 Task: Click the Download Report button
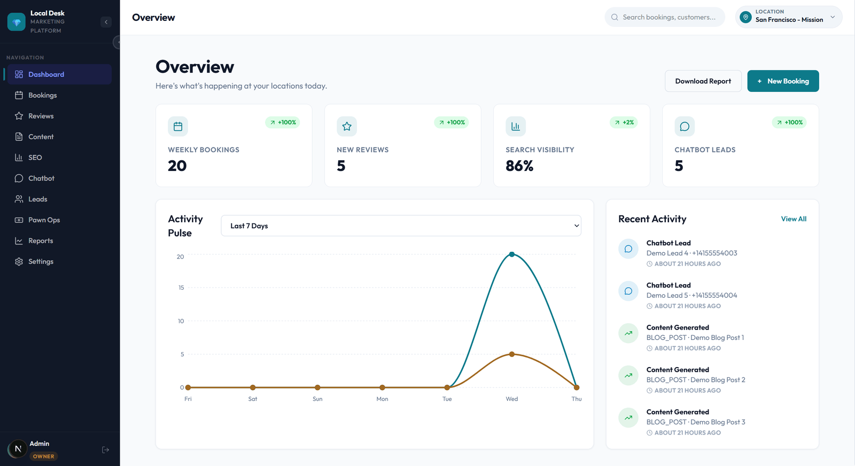pos(703,81)
